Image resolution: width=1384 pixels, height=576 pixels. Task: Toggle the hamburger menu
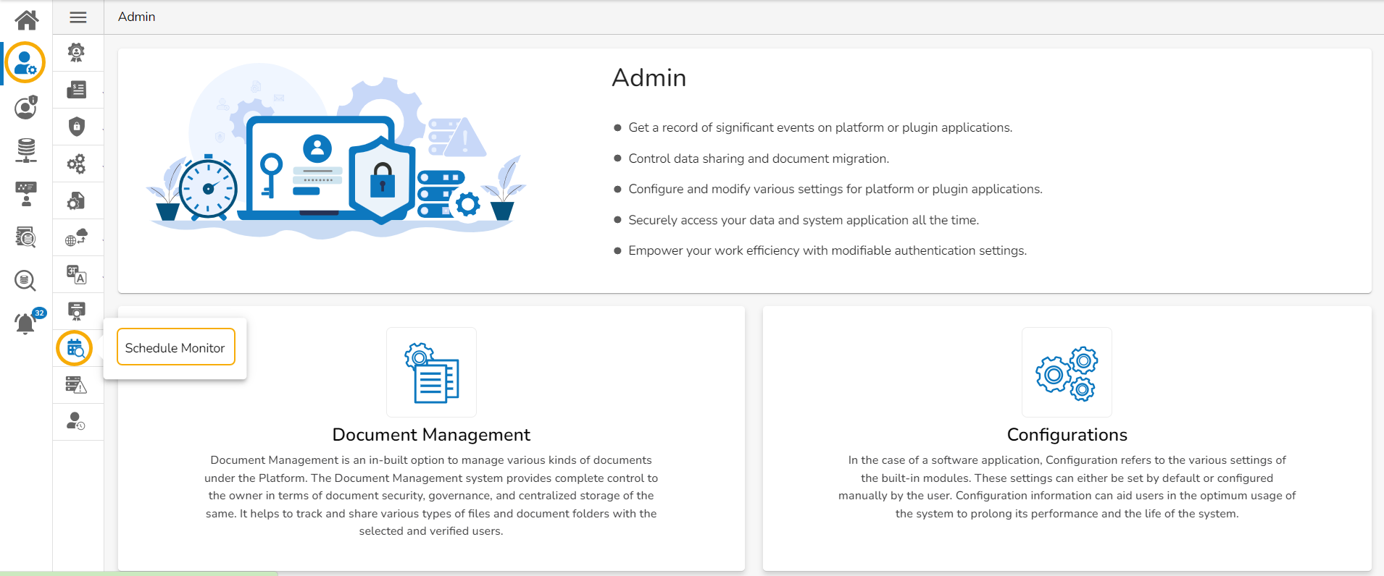coord(78,17)
